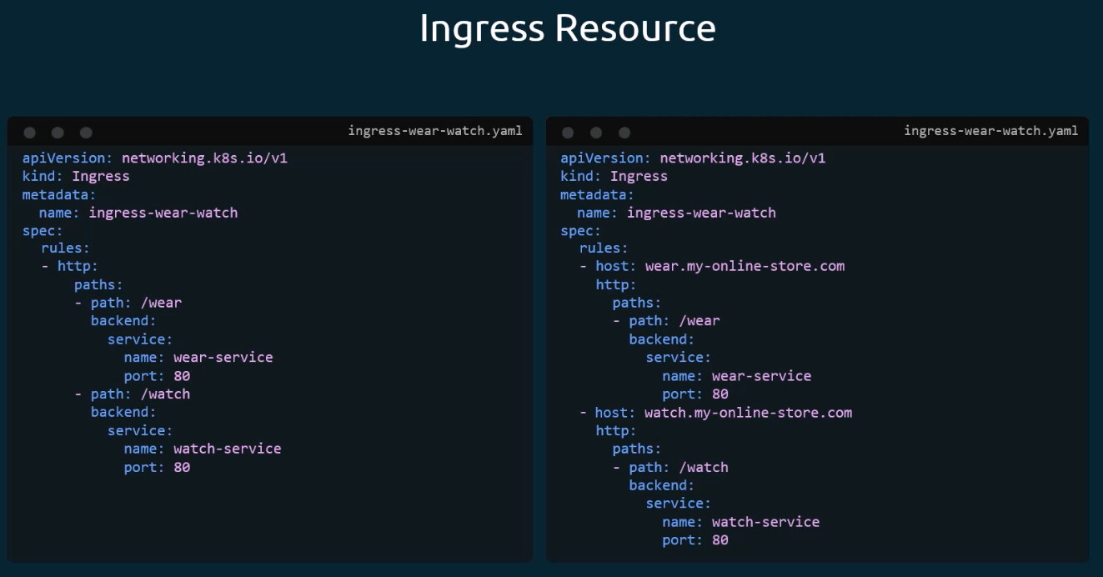1103x577 pixels.
Task: Click port 80 under watch-service in left panel
Action: coord(182,467)
